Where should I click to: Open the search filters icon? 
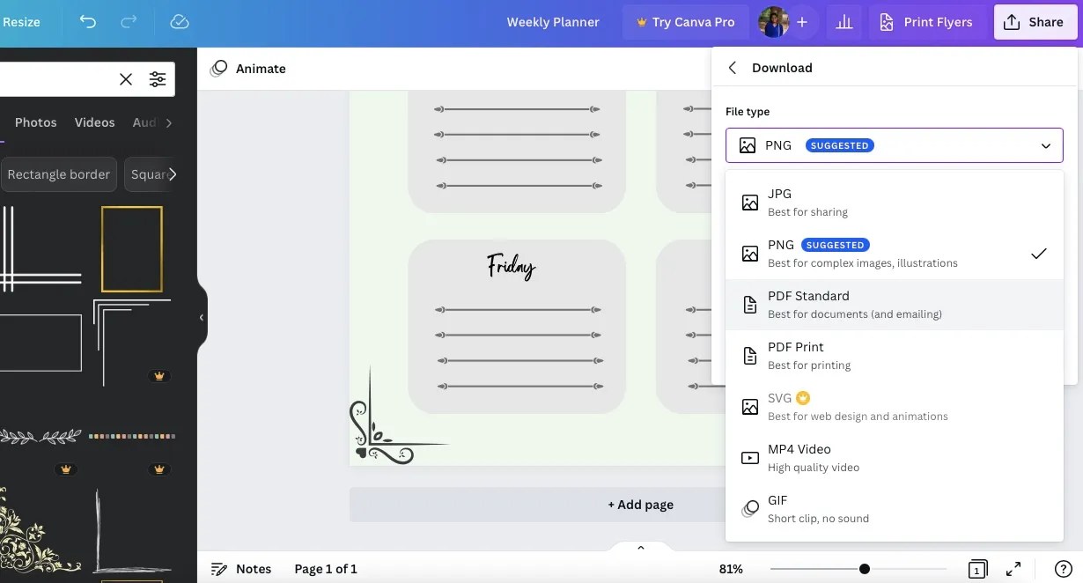click(158, 79)
